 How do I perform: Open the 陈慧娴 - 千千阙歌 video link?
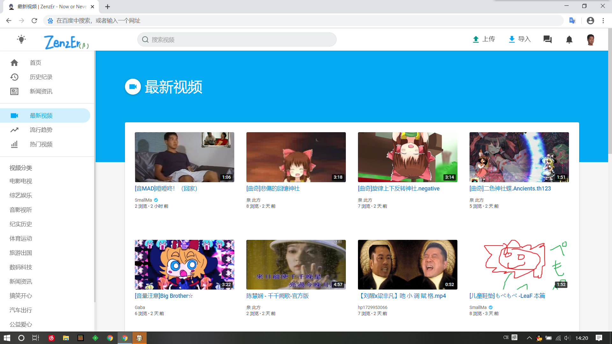click(x=277, y=296)
